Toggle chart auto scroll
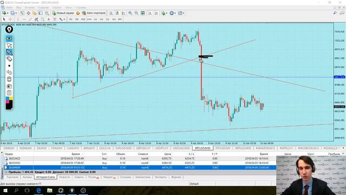Viewport: 346px width, 195px height. (x=150, y=13)
